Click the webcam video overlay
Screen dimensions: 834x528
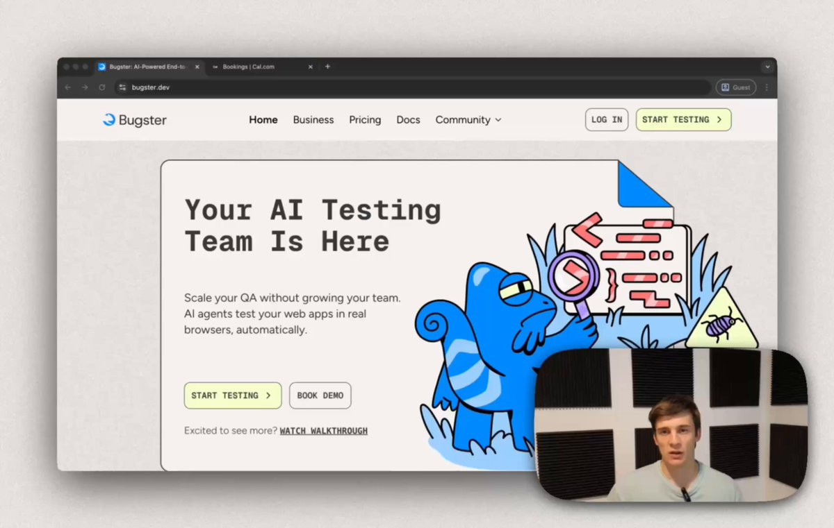[671, 425]
